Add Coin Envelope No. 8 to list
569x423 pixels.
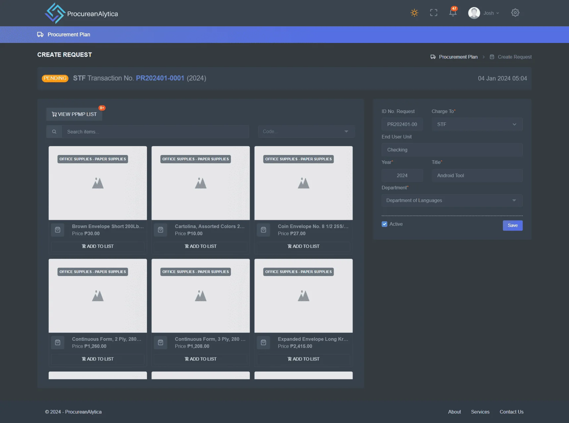pyautogui.click(x=304, y=247)
